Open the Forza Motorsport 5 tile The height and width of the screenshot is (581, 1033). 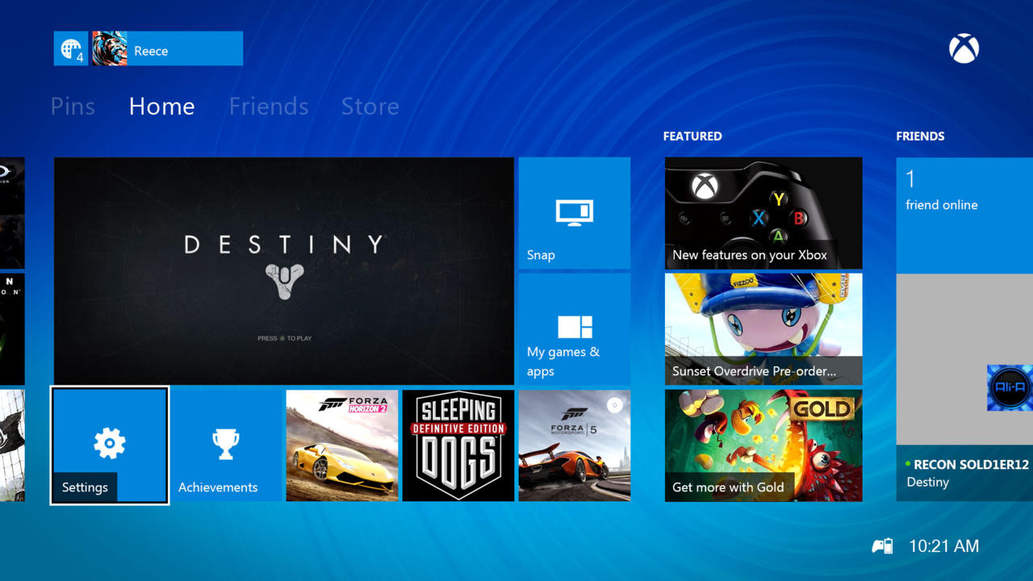pyautogui.click(x=574, y=445)
